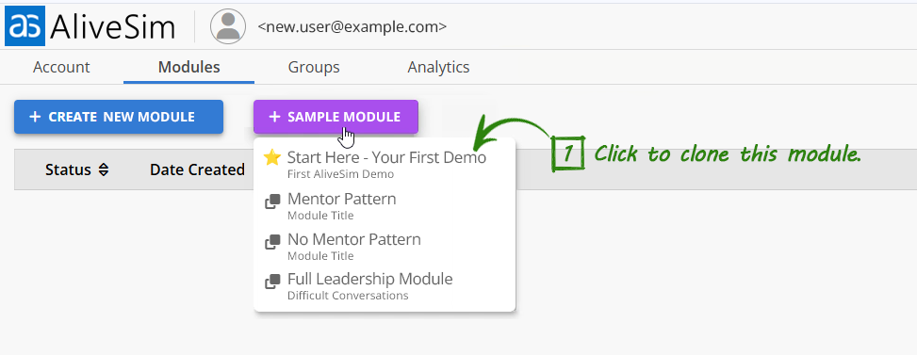Select the Mentor Pattern sample

(x=385, y=206)
